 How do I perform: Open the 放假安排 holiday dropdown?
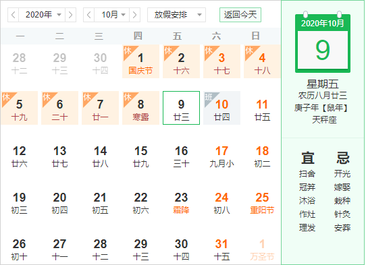(x=176, y=15)
